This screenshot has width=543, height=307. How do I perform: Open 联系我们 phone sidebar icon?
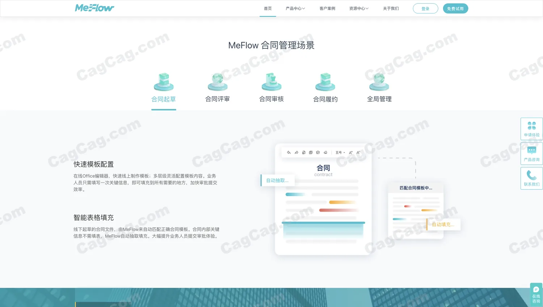[x=531, y=178]
